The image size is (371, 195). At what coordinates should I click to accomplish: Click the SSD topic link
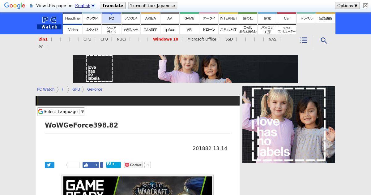point(229,39)
